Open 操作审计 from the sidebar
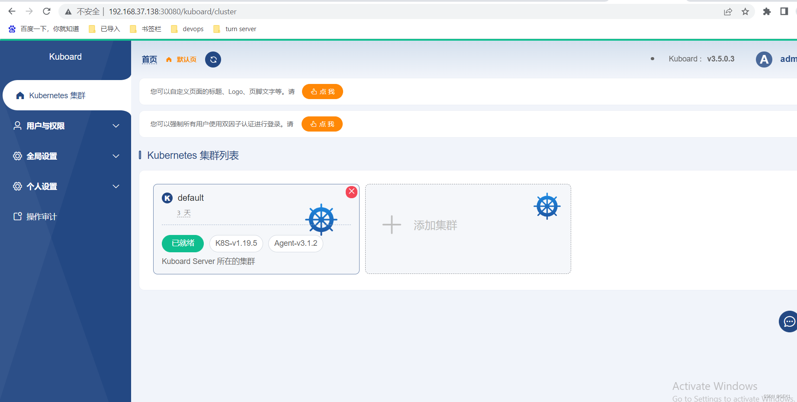The width and height of the screenshot is (797, 402). pyautogui.click(x=42, y=216)
